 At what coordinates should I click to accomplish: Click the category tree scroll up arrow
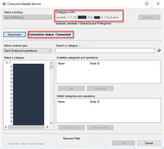pos(52,63)
